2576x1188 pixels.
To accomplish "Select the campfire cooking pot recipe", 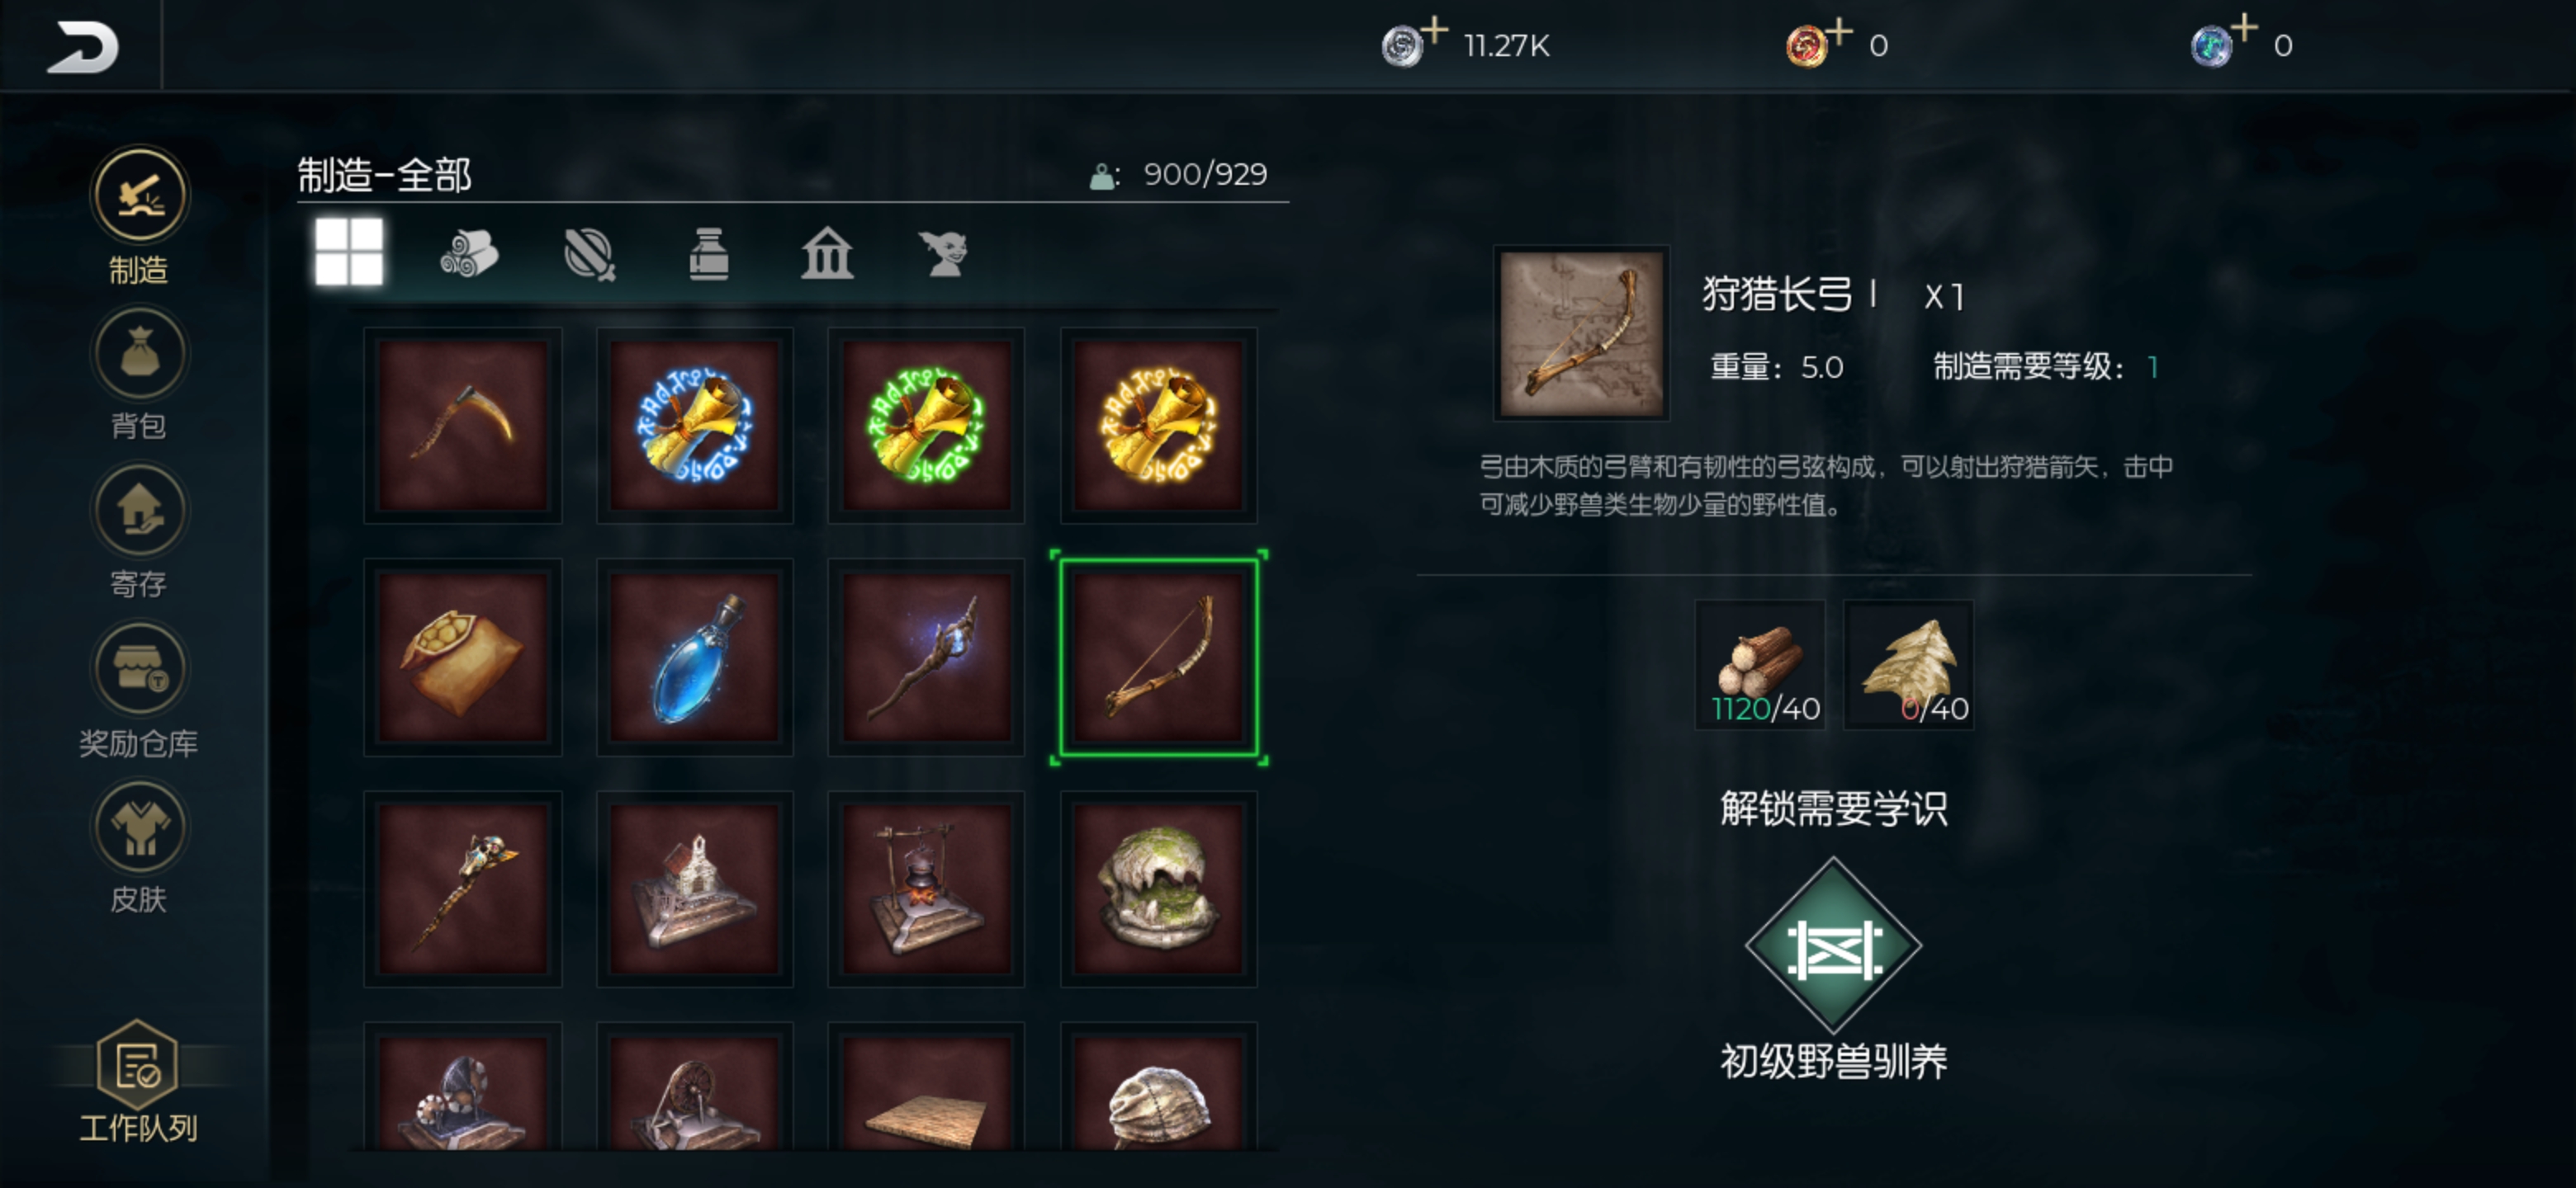I will tap(926, 889).
